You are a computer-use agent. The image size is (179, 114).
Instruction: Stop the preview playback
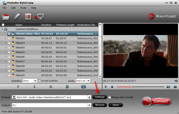click(112, 87)
